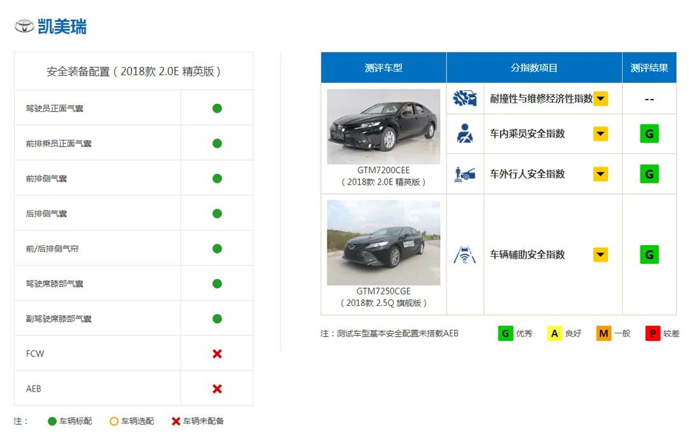
Task: Click the 车辆辅助安全指数 label
Action: point(528,255)
